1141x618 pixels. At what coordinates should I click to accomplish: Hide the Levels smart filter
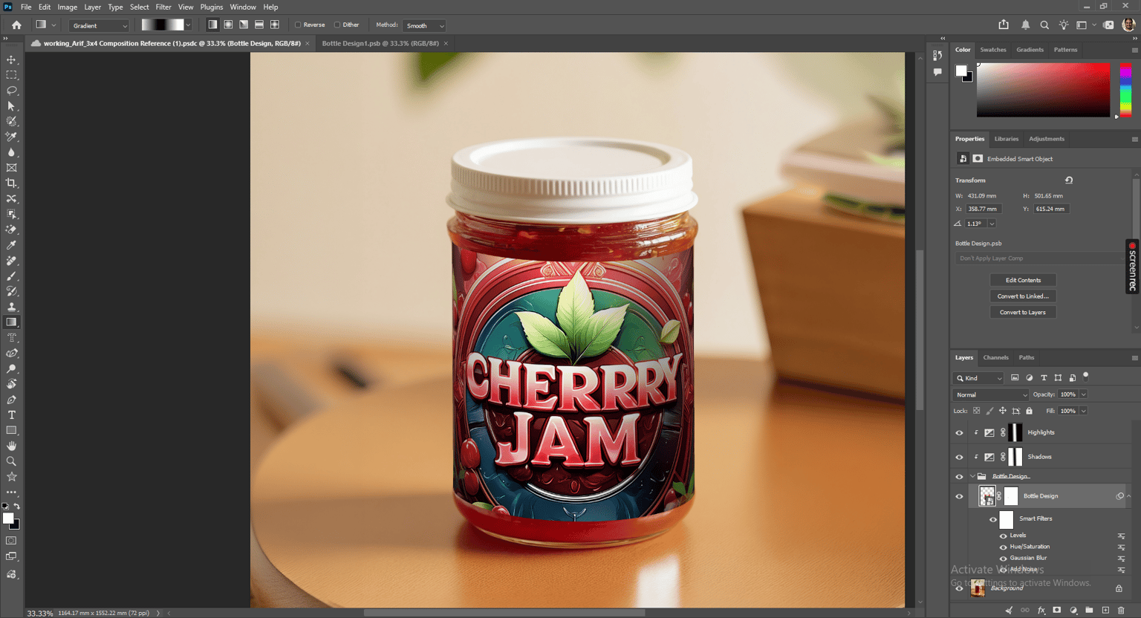(1004, 536)
